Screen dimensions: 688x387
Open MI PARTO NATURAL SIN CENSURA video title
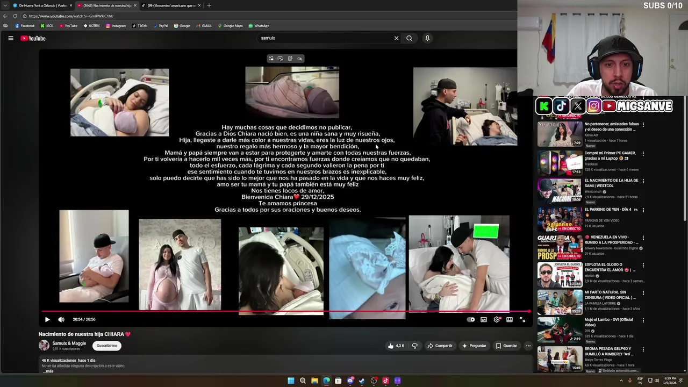click(x=610, y=295)
